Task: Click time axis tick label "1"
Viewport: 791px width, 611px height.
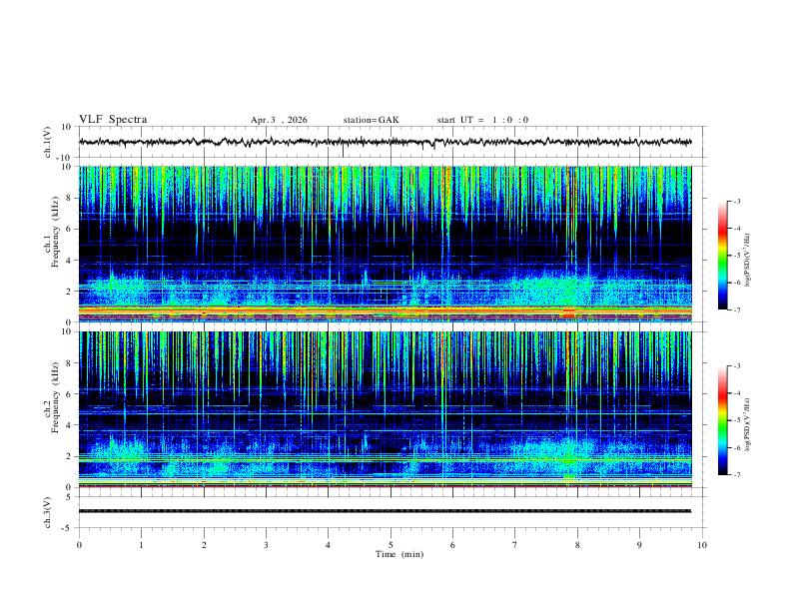Action: (x=141, y=545)
